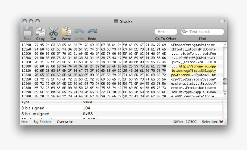Click the Offset: 1C30C status

pos(185,122)
